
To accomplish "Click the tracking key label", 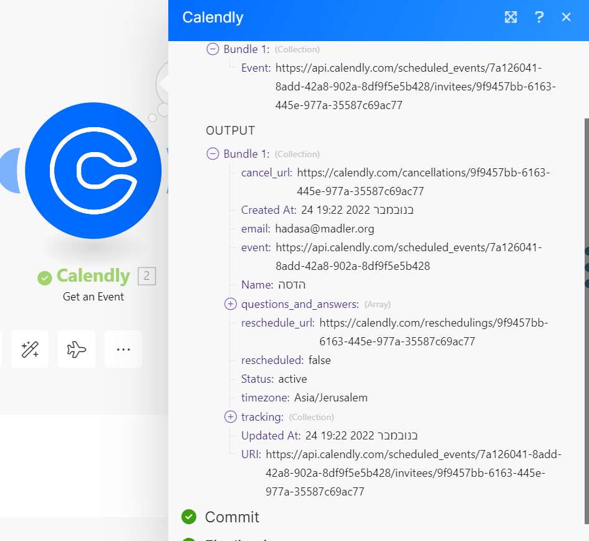I will 262,416.
